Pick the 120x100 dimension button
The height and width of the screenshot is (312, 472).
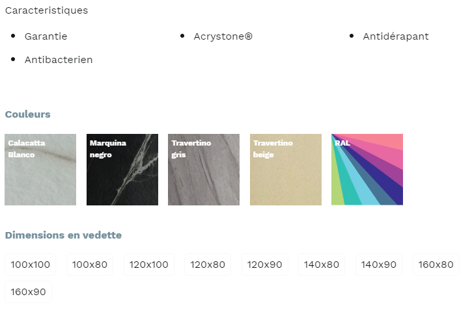pos(149,265)
